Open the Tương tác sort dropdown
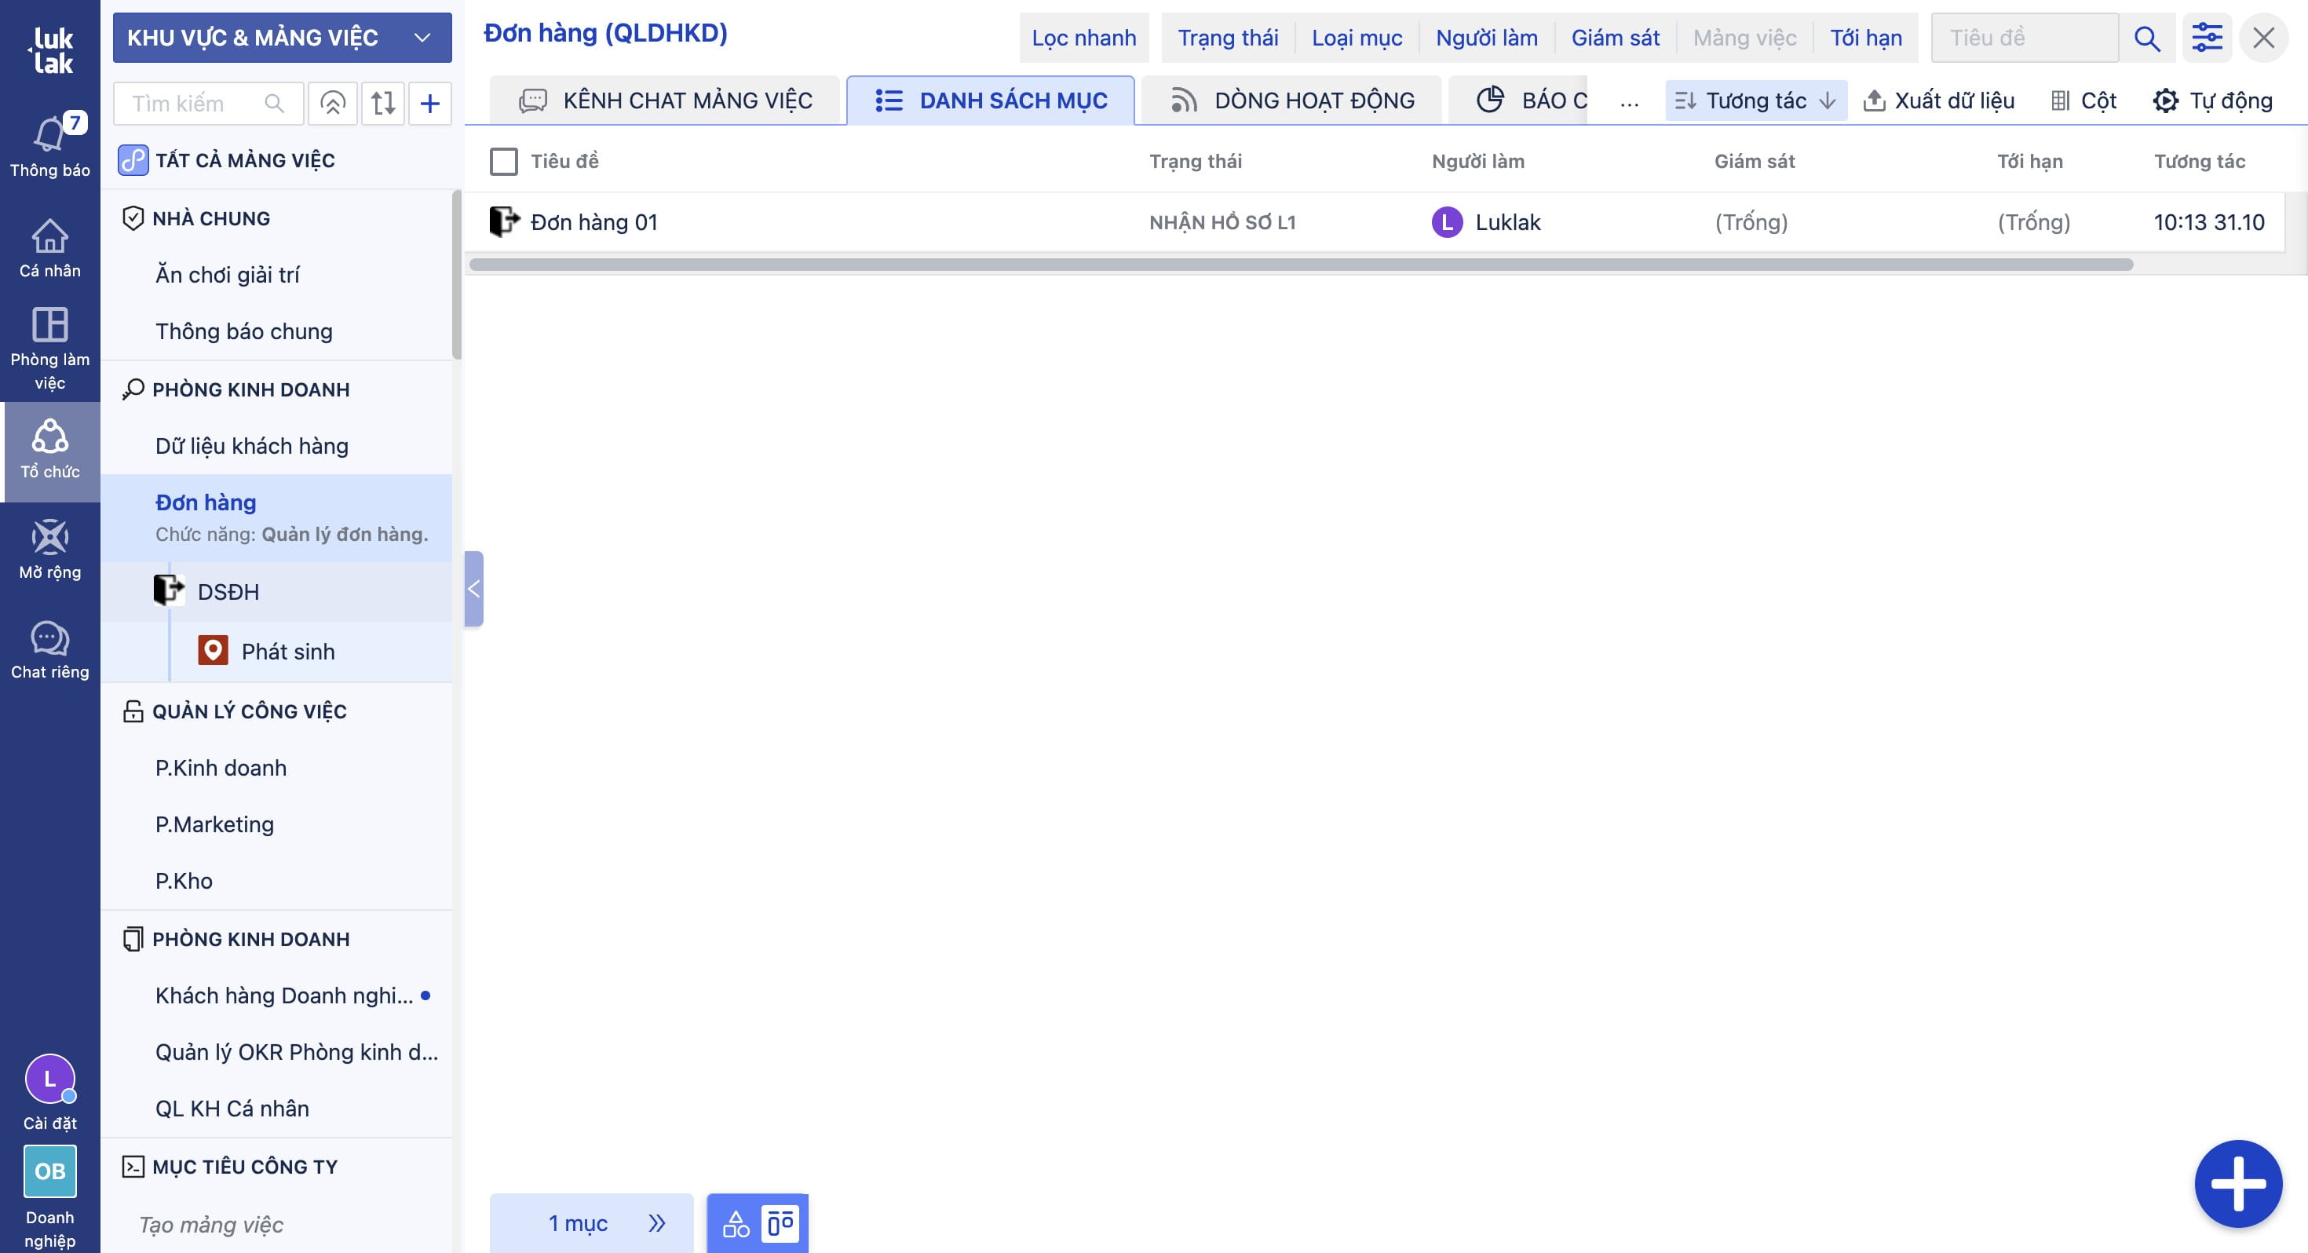Viewport: 2308px width, 1253px height. pyautogui.click(x=1755, y=100)
